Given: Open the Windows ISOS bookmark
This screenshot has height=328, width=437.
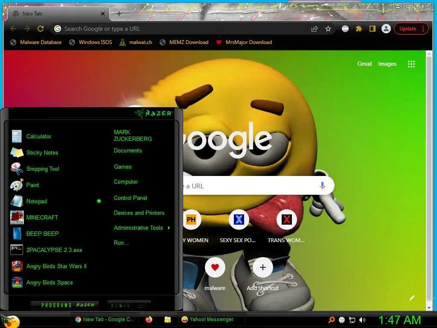Looking at the screenshot, I should coord(90,42).
